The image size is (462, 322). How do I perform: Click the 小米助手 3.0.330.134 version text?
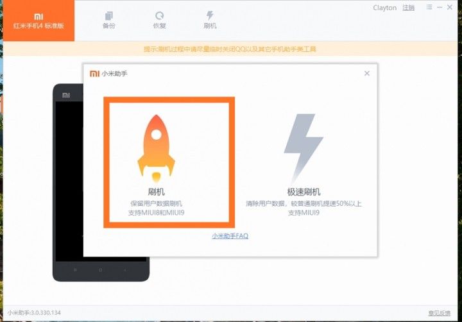tap(34, 312)
